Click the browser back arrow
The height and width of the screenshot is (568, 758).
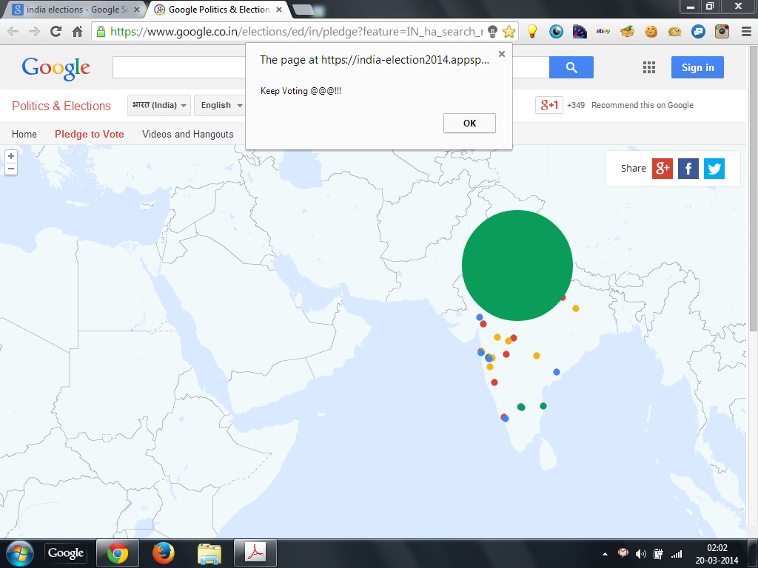(13, 32)
